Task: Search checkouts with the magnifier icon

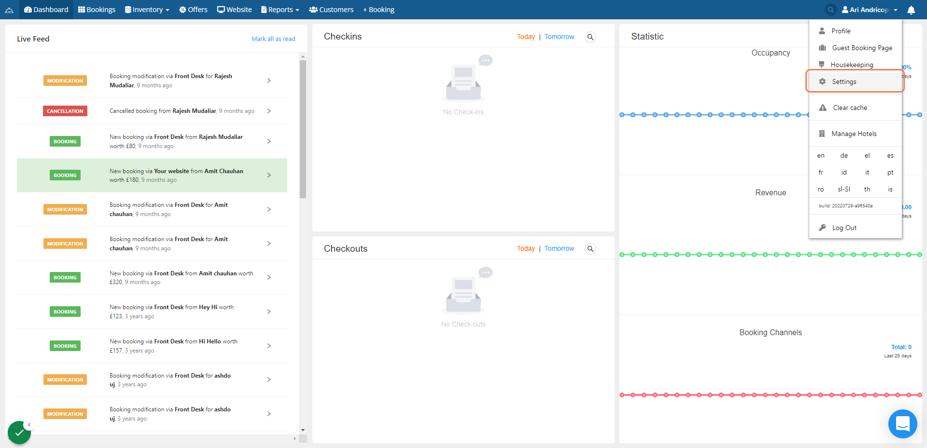Action: (x=590, y=249)
